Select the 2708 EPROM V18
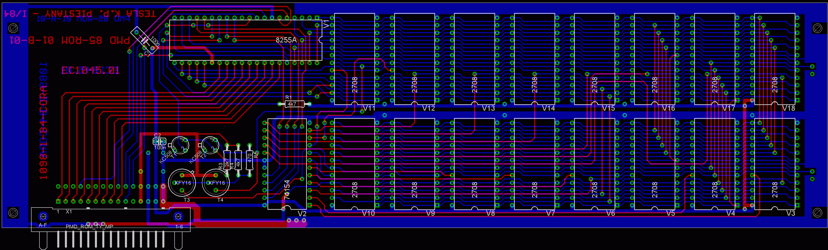Image resolution: width=828 pixels, height=250 pixels. click(774, 59)
